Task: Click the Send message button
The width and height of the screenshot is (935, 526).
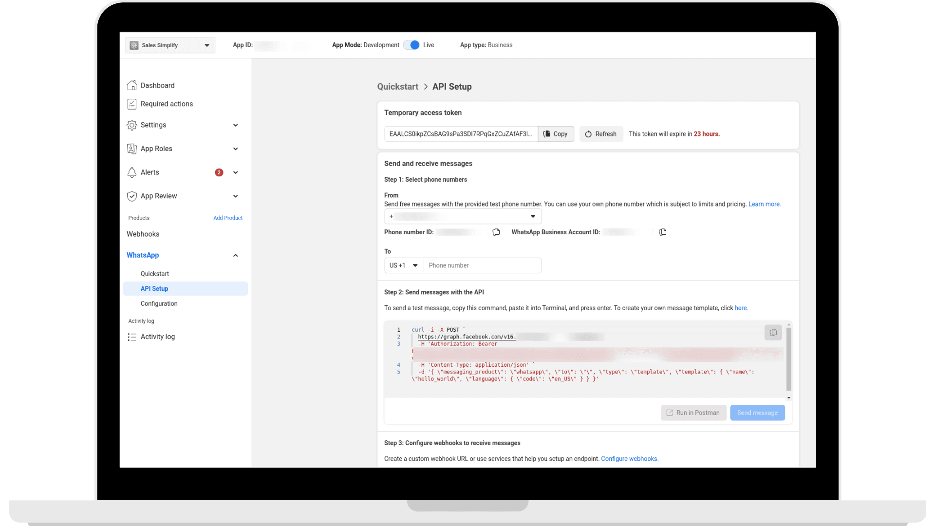Action: (x=757, y=413)
